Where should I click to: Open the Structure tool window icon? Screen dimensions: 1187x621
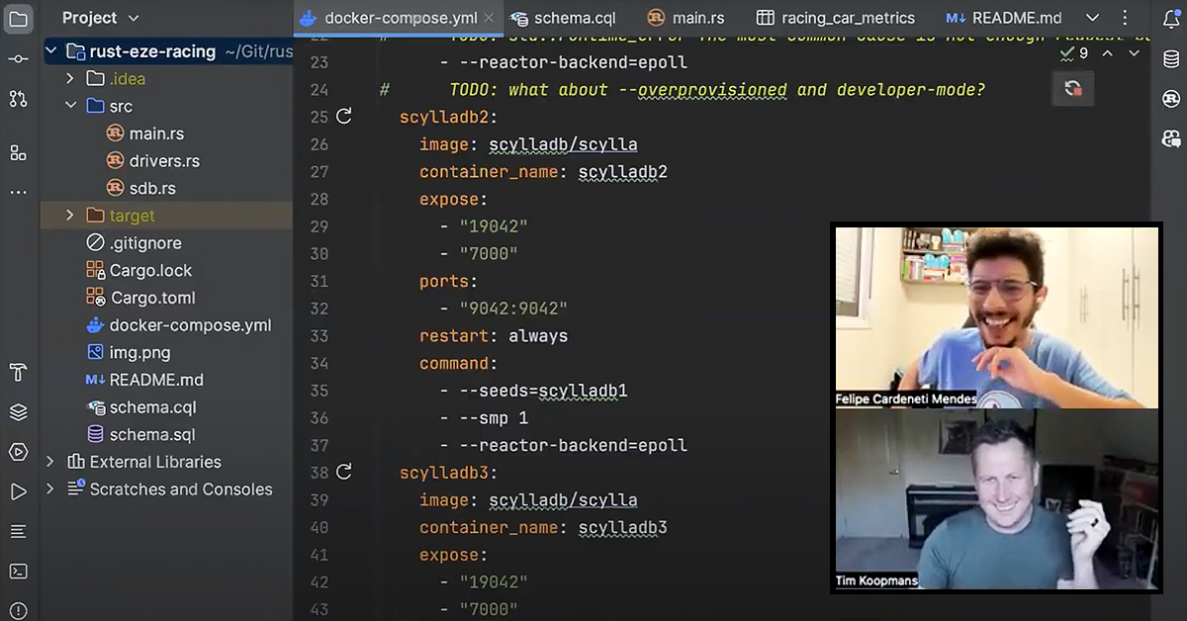(18, 152)
